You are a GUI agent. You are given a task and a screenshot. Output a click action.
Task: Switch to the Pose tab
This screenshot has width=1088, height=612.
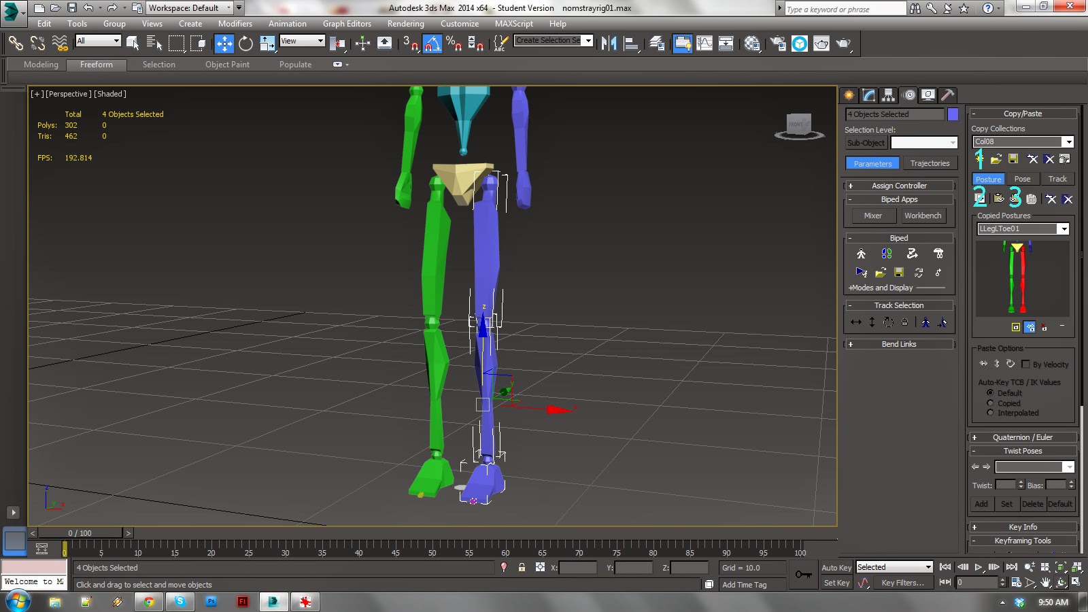coord(1022,179)
